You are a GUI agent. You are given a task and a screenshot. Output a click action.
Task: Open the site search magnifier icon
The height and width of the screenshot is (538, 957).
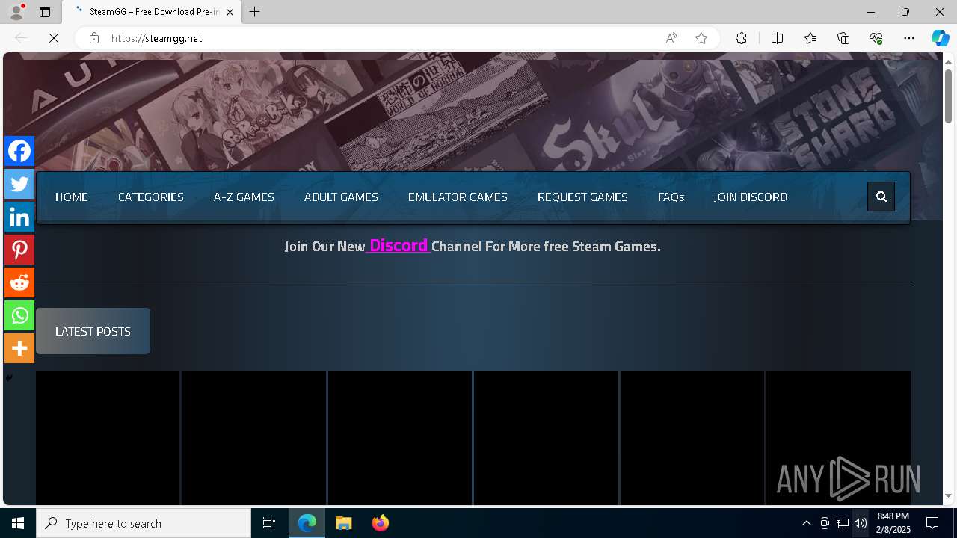point(881,197)
